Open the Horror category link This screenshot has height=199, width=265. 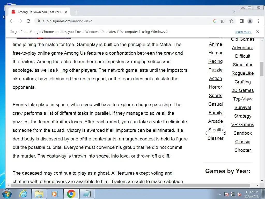[x=216, y=87]
